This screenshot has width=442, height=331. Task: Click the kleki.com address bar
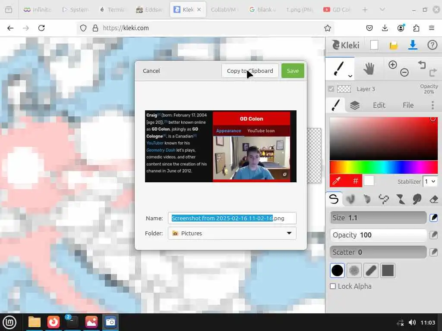click(206, 28)
